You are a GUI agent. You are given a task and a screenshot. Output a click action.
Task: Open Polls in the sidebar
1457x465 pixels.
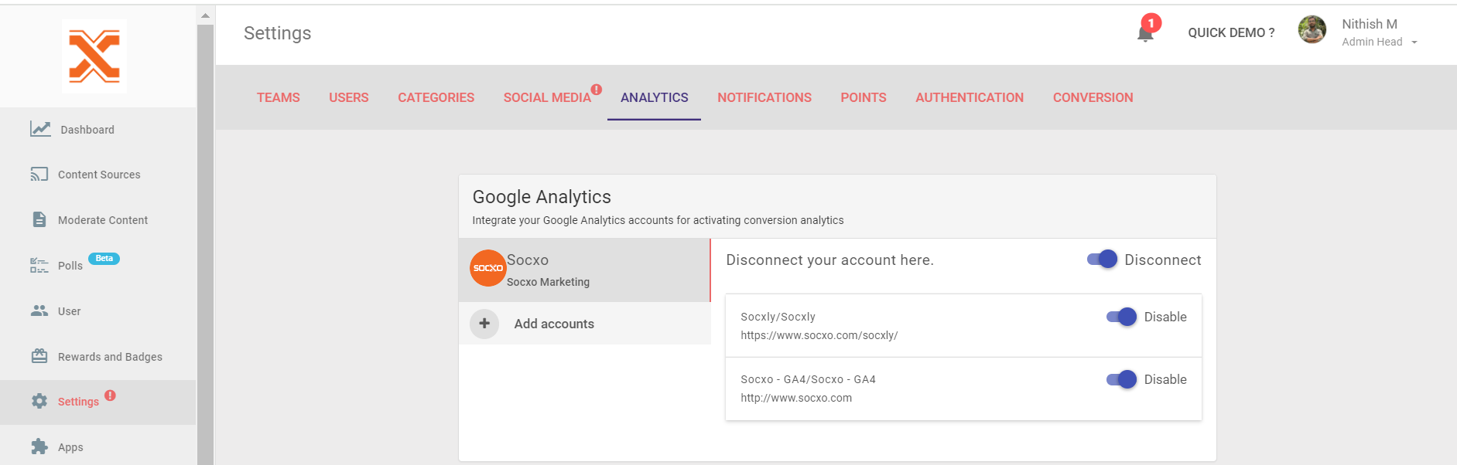coord(98,266)
